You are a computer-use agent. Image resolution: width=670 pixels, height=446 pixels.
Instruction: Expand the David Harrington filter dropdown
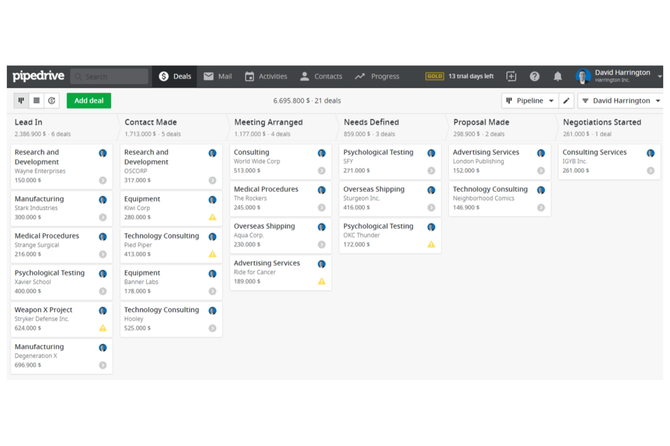pyautogui.click(x=620, y=100)
